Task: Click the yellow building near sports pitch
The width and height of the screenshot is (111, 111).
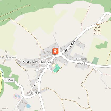Action: [54, 65]
